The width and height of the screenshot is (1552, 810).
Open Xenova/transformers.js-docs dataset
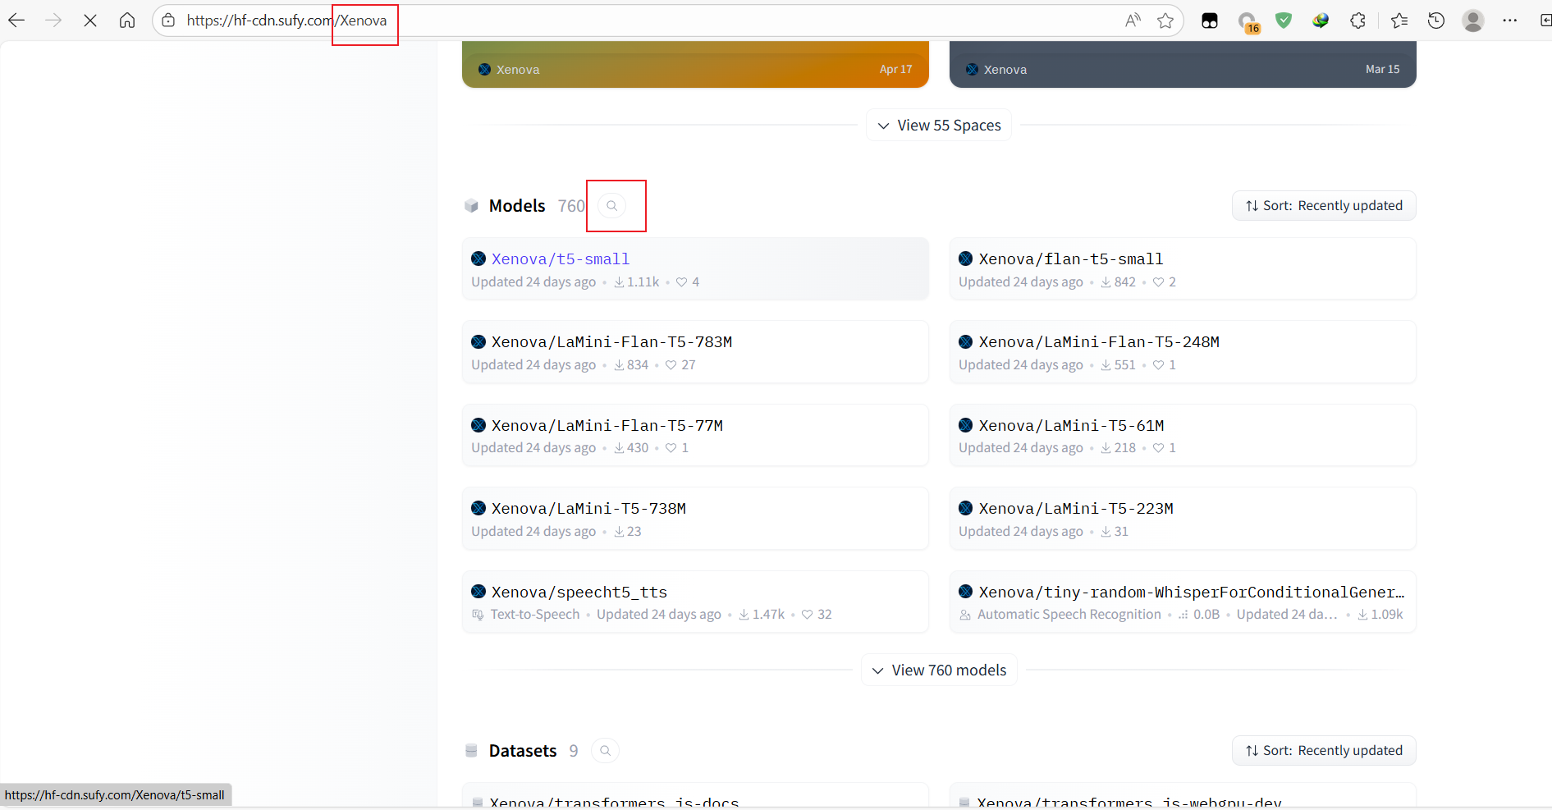pos(695,796)
